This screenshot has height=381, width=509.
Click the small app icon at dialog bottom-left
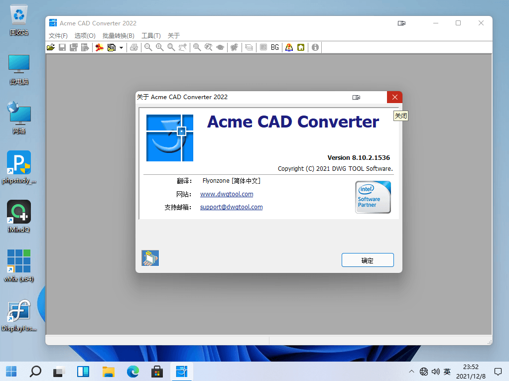(x=150, y=258)
